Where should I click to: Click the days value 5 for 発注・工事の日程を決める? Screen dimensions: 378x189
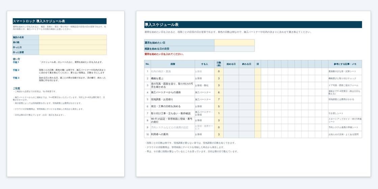[219, 106]
